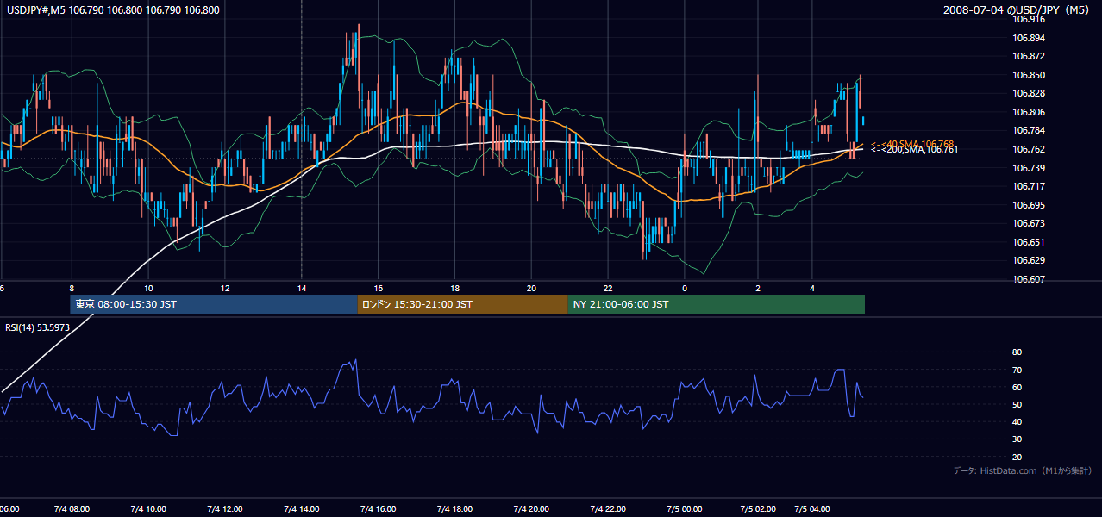Viewport: 1102px width, 517px height.
Task: Click the RSI(14) 53.5973 indicator label
Action: coord(37,327)
